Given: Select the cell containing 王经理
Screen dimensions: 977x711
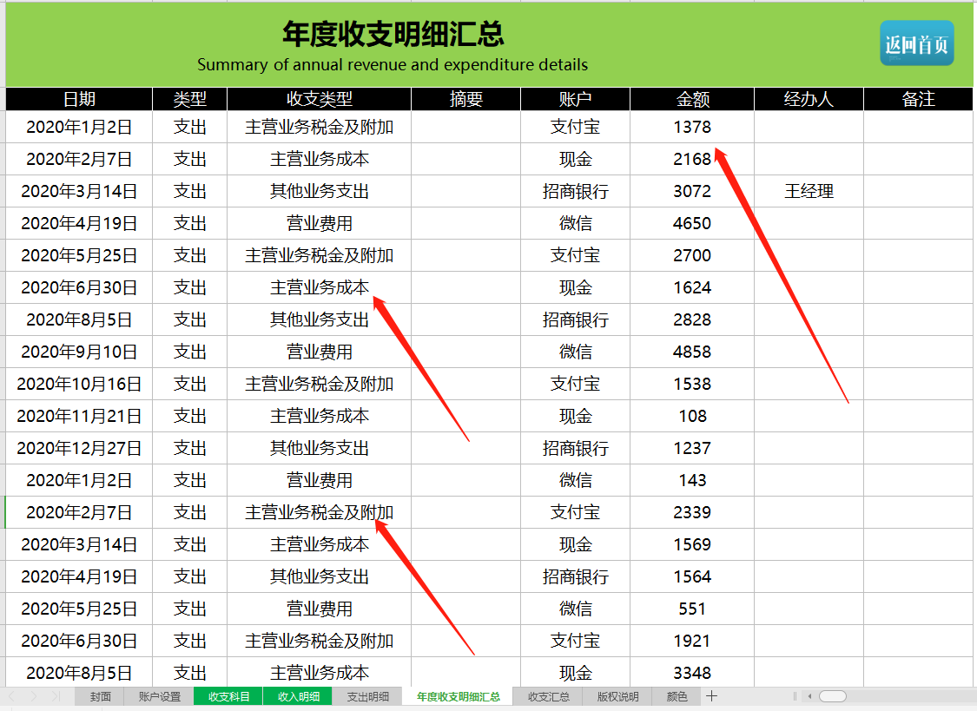Looking at the screenshot, I should (809, 191).
